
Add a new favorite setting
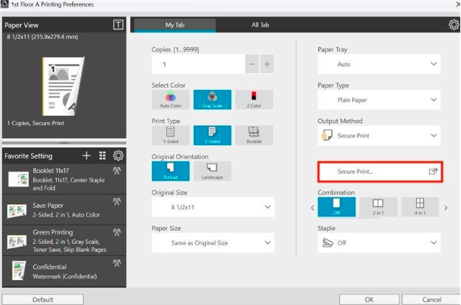click(86, 155)
